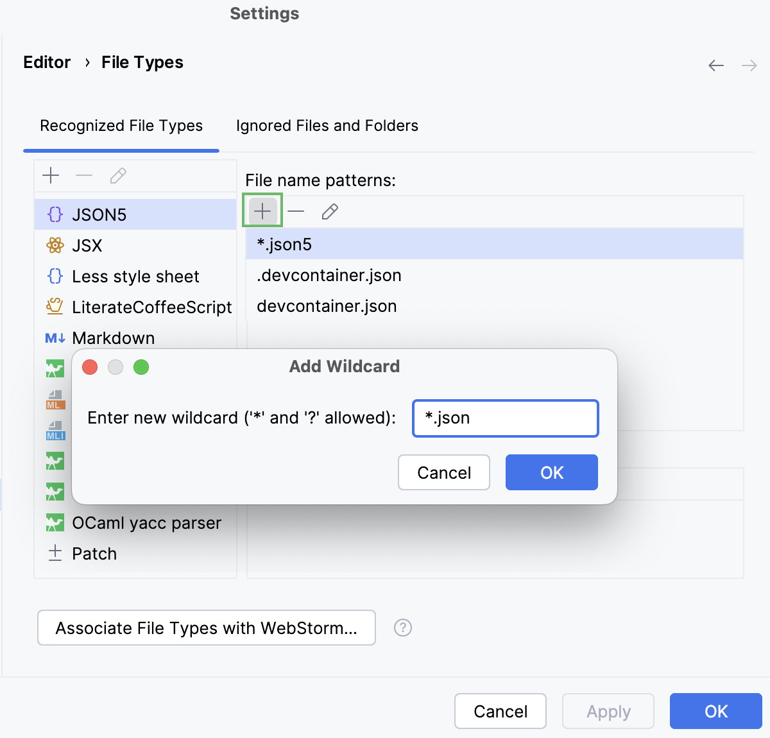Select the edit pattern pencil icon
Image resolution: width=770 pixels, height=738 pixels.
tap(330, 210)
